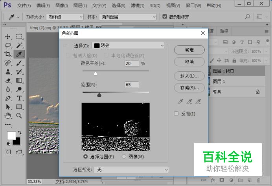This screenshot has height=186, width=272.
Task: Select the Lasso tool
Action: tap(8, 45)
